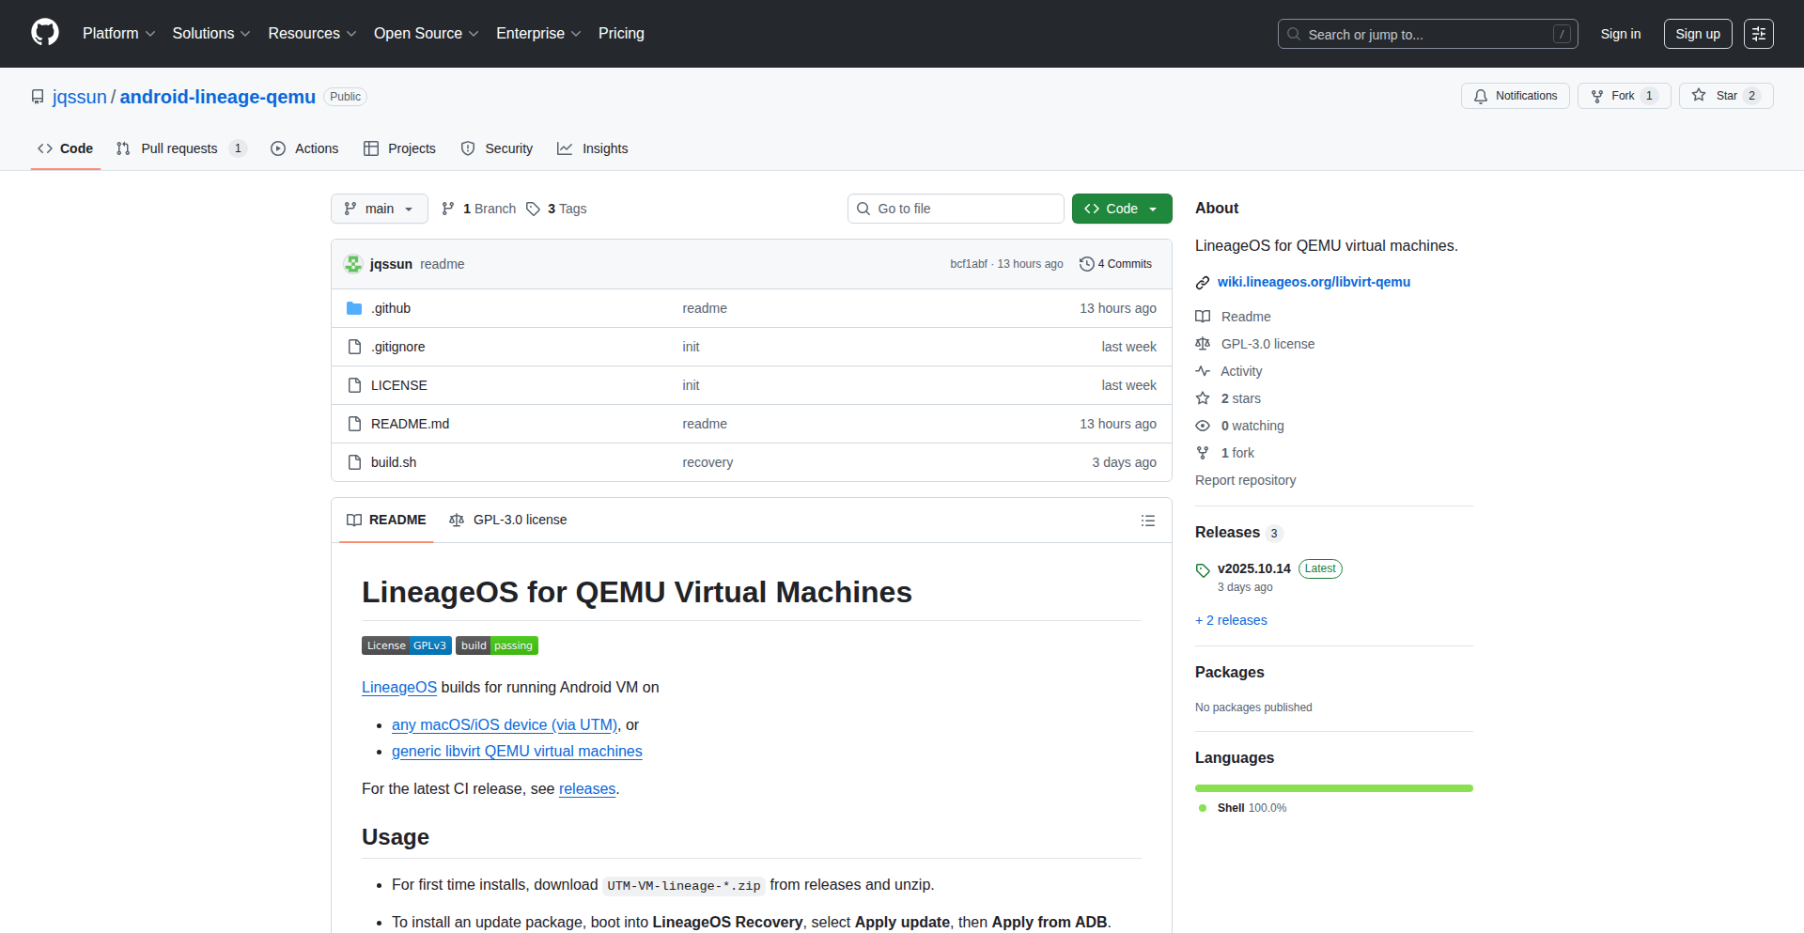Open the main branch selector dropdown
Image resolution: width=1804 pixels, height=933 pixels.
[379, 209]
